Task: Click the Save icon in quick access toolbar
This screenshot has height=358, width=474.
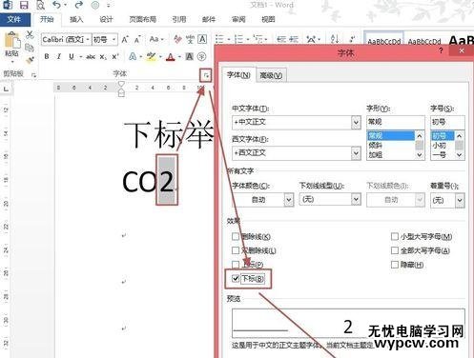Action: click(24, 5)
